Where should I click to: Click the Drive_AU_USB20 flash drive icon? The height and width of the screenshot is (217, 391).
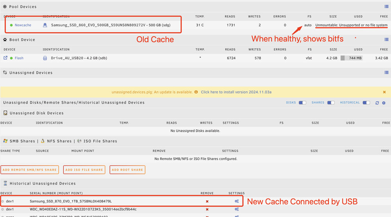[45, 58]
